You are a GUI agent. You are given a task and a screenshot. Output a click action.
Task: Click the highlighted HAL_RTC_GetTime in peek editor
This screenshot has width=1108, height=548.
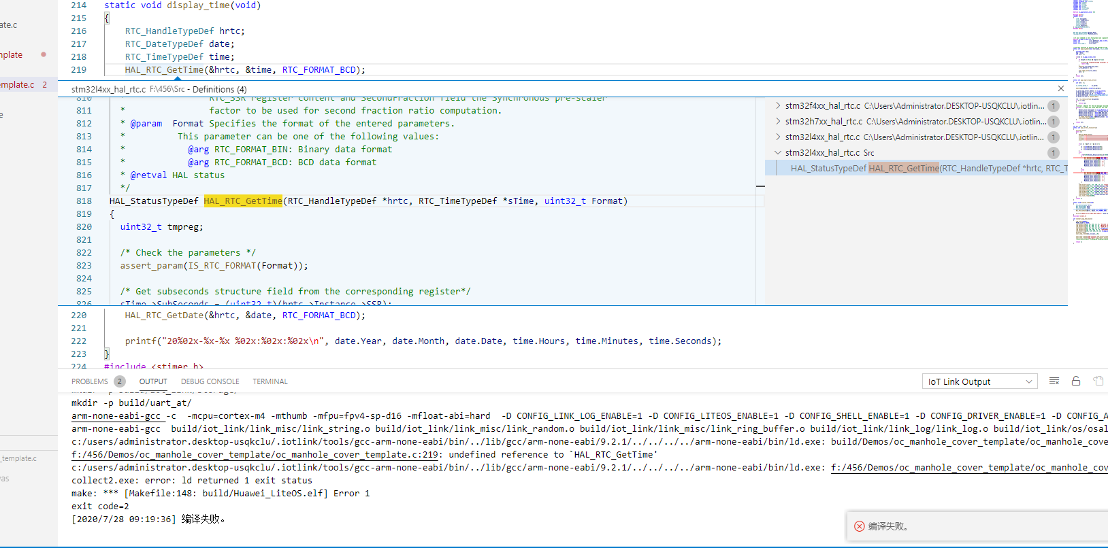click(243, 201)
